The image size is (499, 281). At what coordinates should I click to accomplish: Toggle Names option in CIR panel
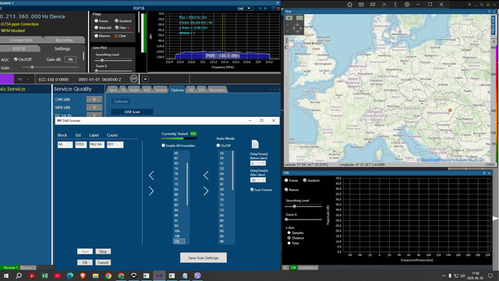point(286,190)
